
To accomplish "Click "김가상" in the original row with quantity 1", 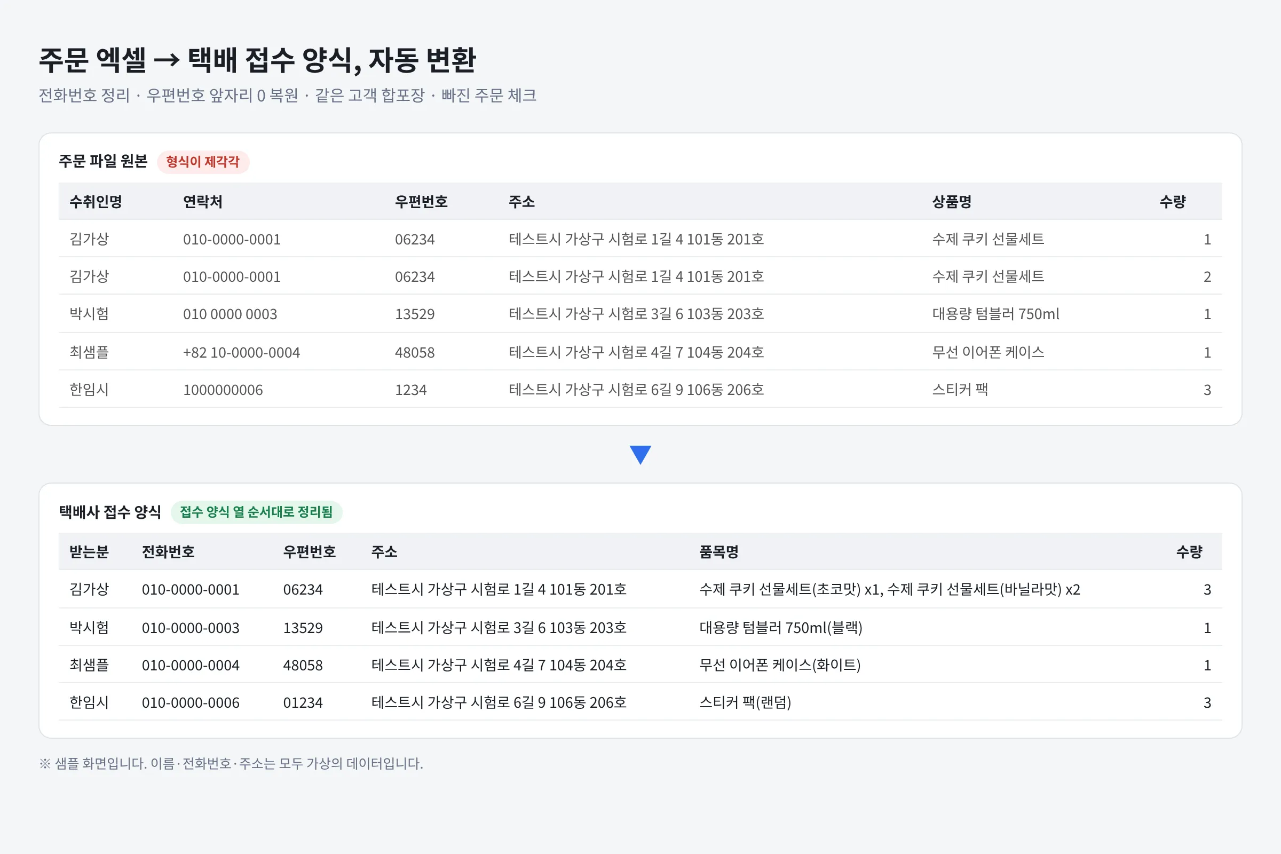I will [89, 239].
